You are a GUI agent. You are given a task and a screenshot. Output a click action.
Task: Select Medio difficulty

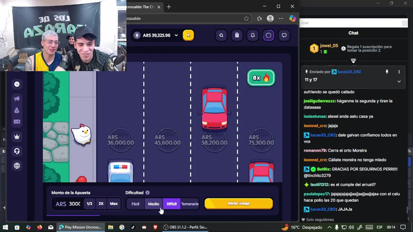point(154,204)
